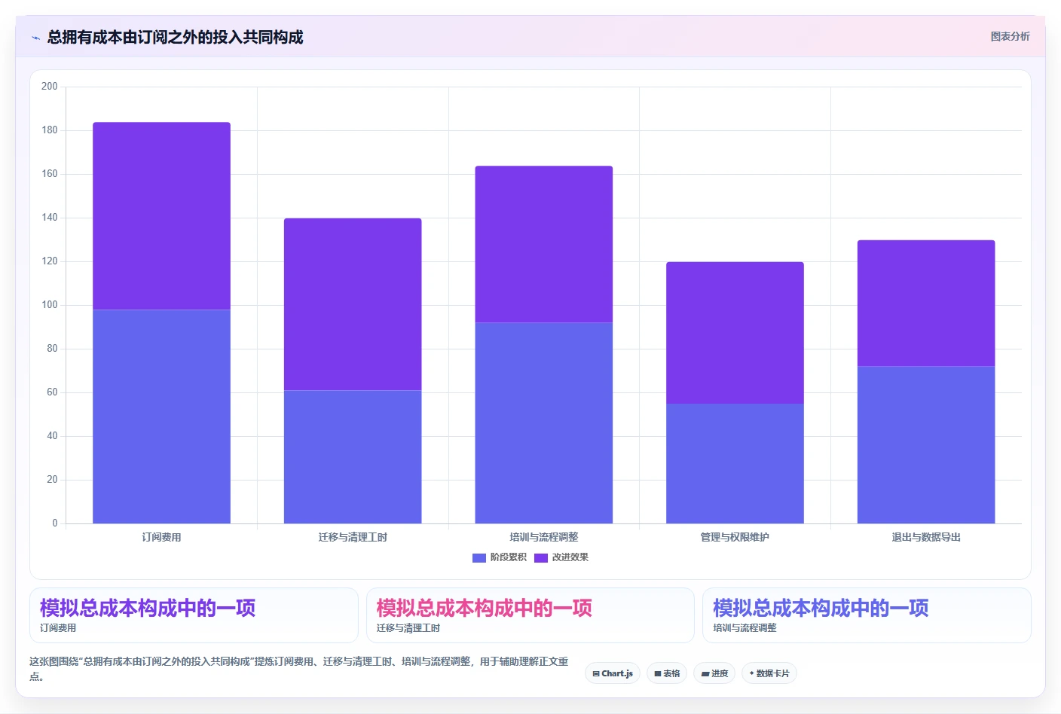The height and width of the screenshot is (714, 1061).
Task: Click the progress icon in the 进度 chip
Action: click(705, 673)
